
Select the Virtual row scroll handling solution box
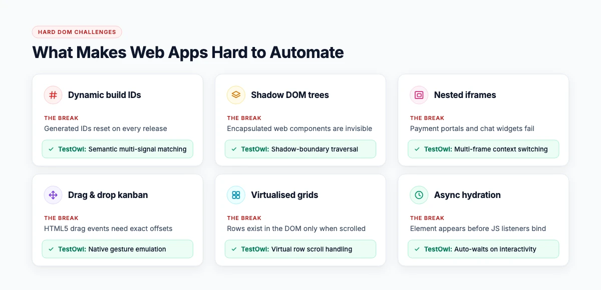pyautogui.click(x=300, y=249)
